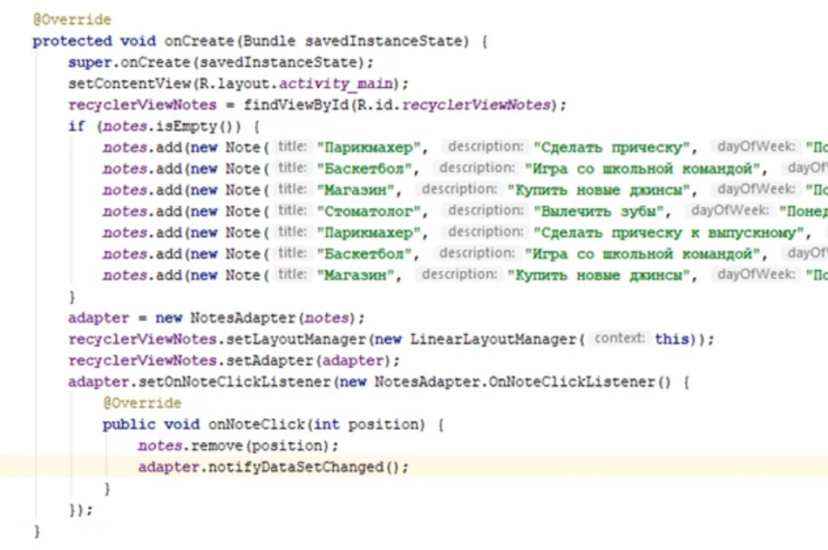Click the 'description:' hint before "Вылечить зубы"

tap(485, 210)
